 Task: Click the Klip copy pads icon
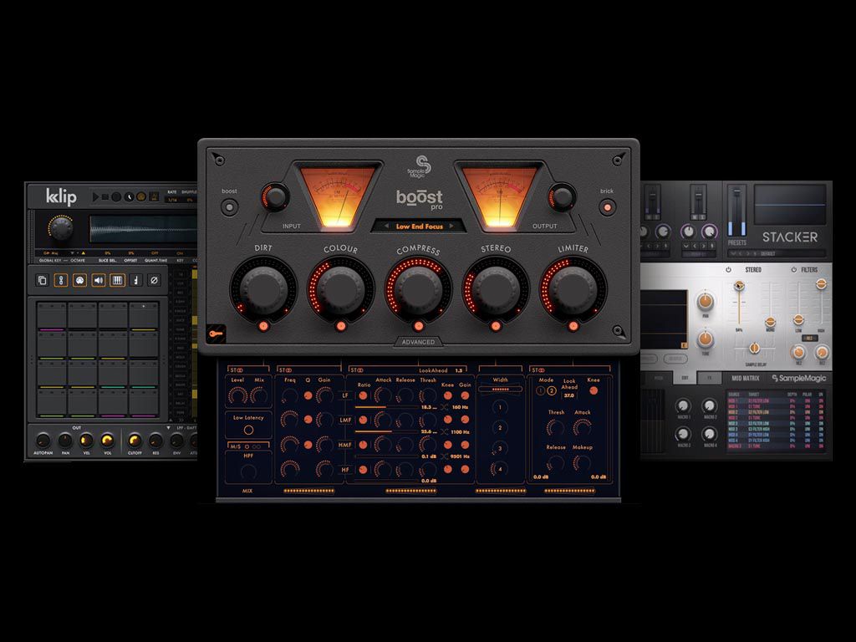42,280
